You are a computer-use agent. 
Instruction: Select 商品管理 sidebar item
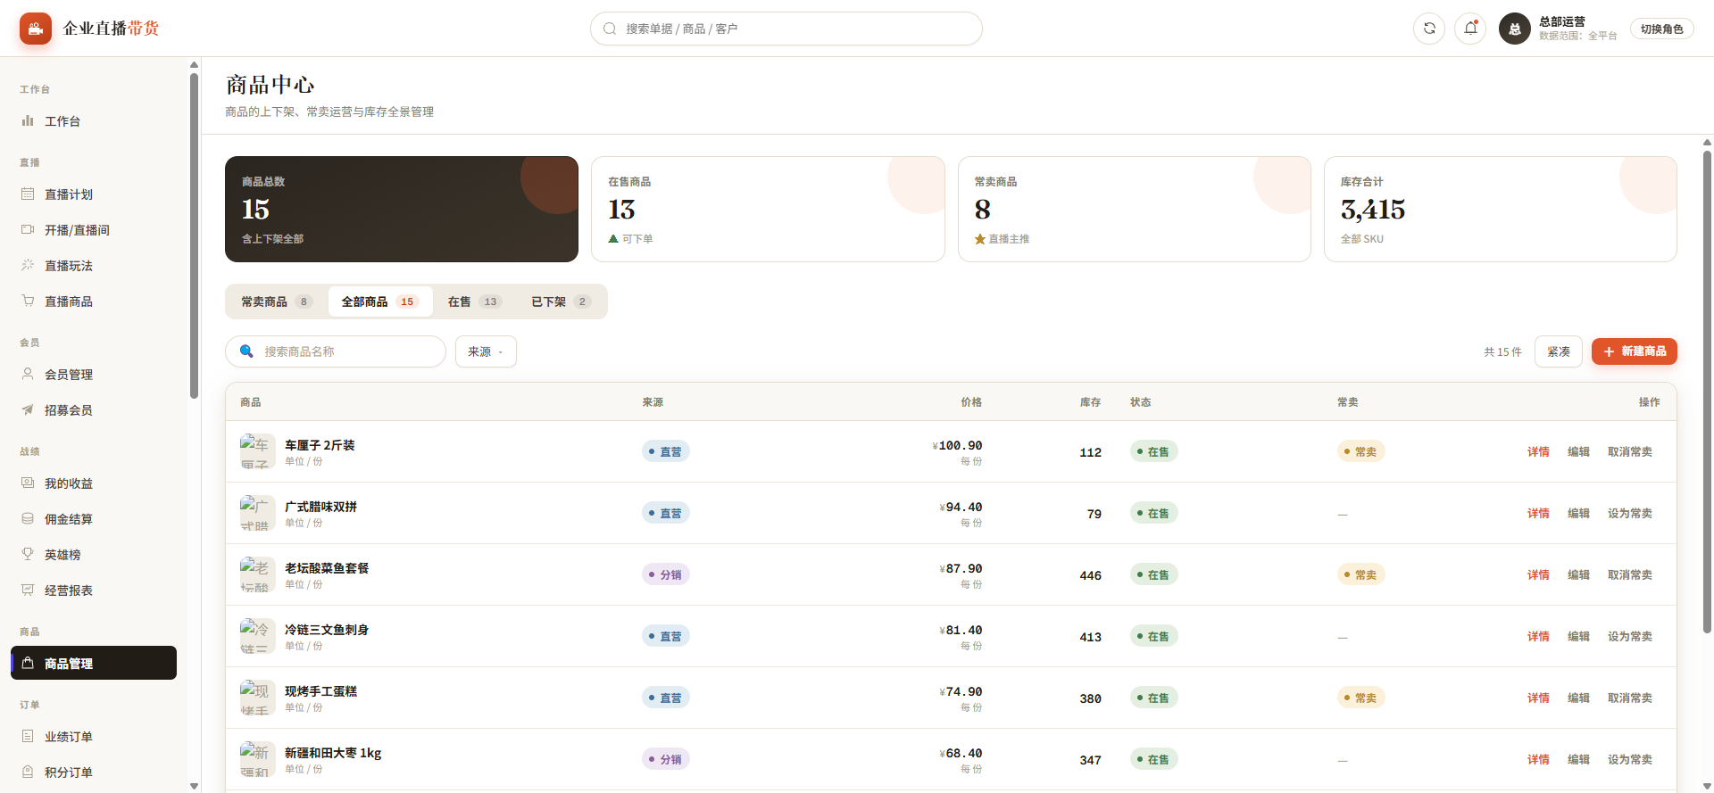[94, 663]
